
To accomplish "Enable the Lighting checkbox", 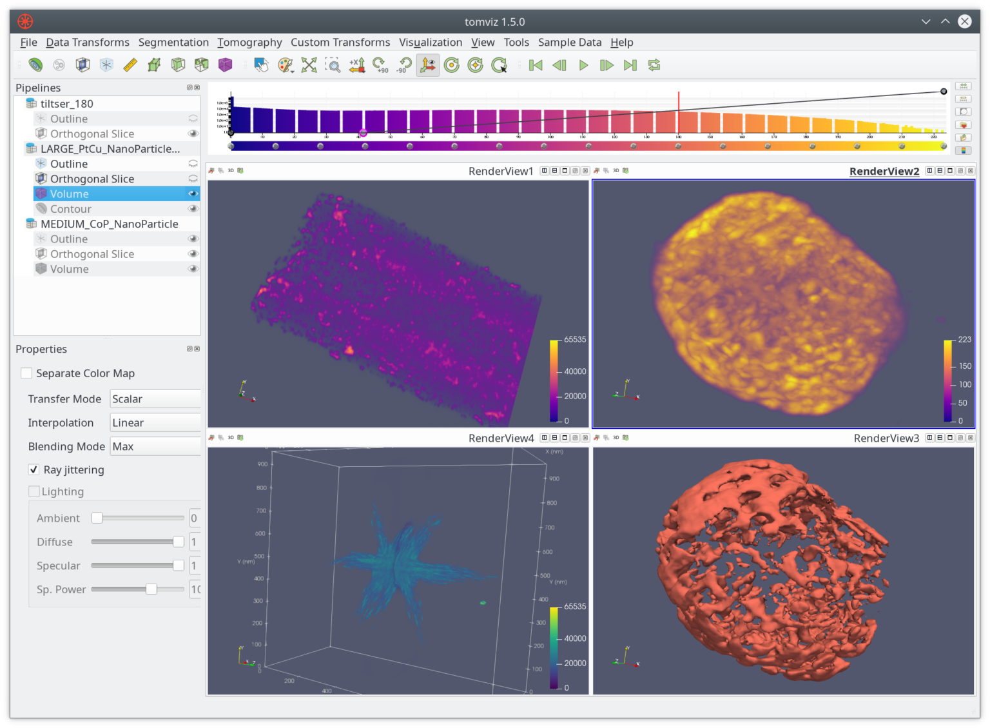I will click(x=34, y=491).
